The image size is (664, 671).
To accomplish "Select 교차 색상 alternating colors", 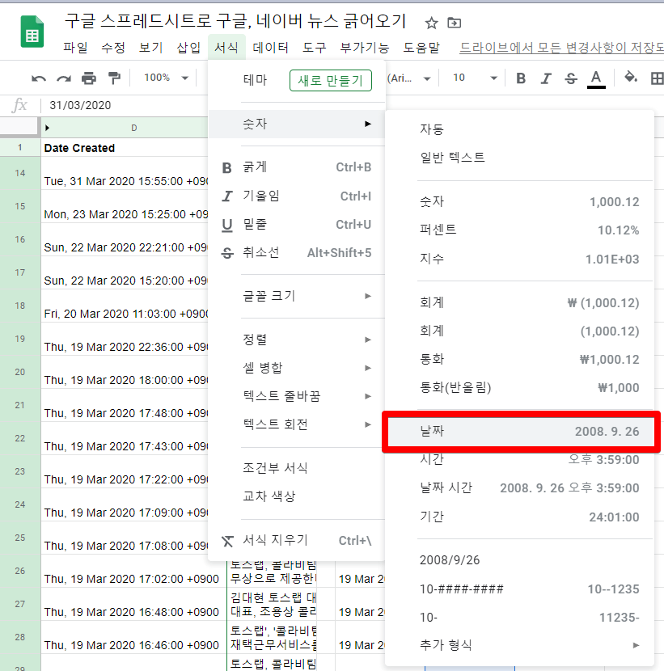I will pos(296,496).
